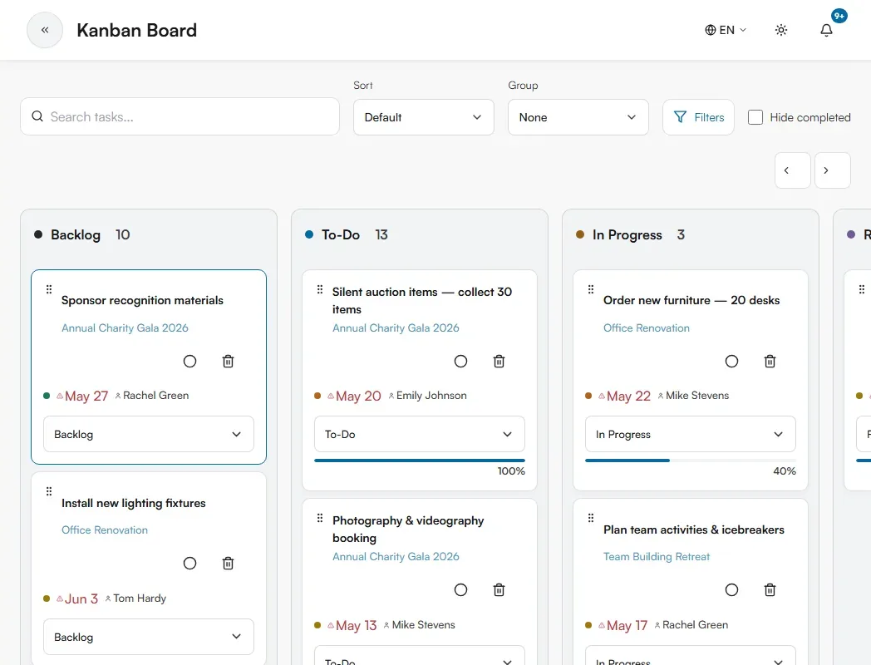Open notifications bell icon
Viewport: 871px width, 665px height.
[827, 30]
